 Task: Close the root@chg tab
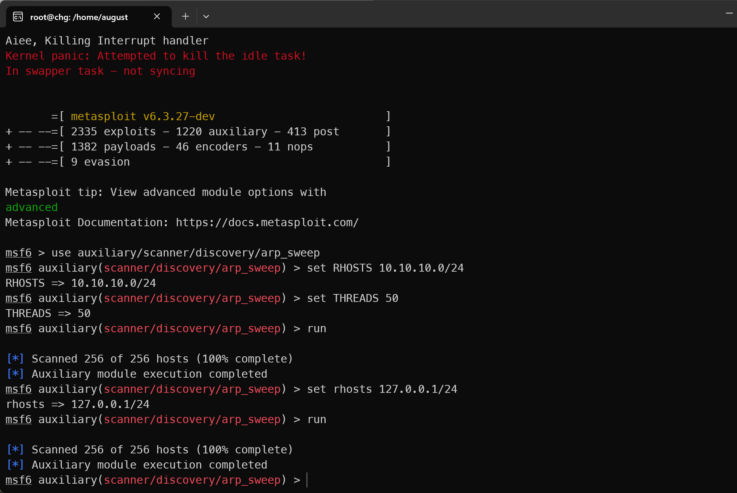pos(157,17)
